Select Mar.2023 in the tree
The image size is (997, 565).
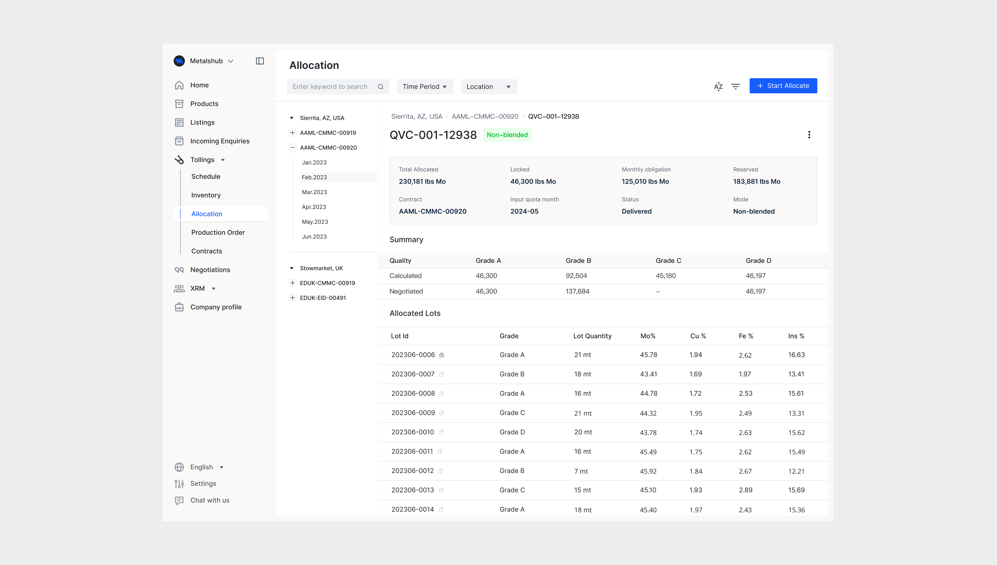coord(314,192)
